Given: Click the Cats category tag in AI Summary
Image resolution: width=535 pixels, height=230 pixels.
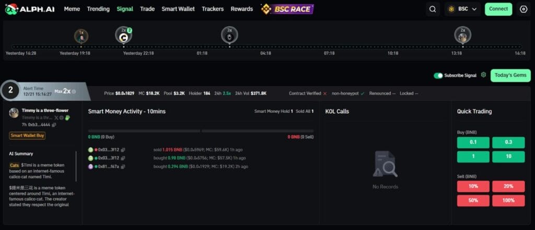Looking at the screenshot, I should pos(14,165).
